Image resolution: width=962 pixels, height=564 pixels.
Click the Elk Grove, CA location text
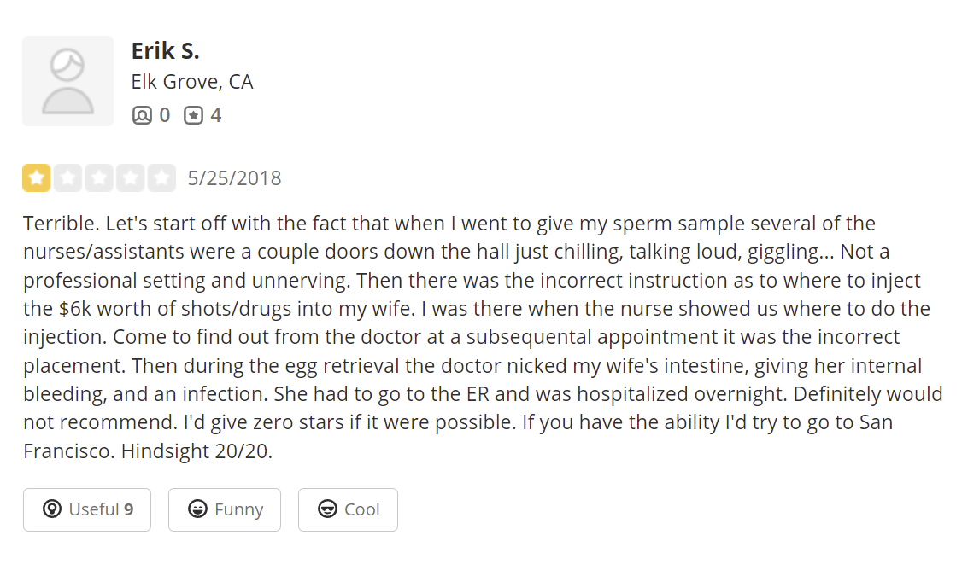(192, 82)
